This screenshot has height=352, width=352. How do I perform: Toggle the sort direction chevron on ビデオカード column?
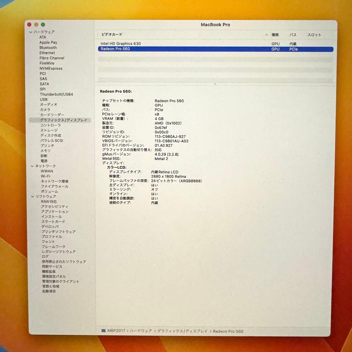(266, 34)
